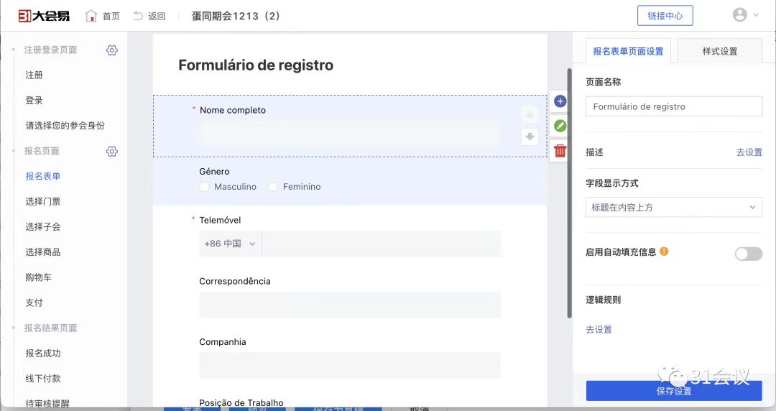Enable the 启用自动填充信息 toggle switch
Image resolution: width=776 pixels, height=411 pixels.
[748, 254]
